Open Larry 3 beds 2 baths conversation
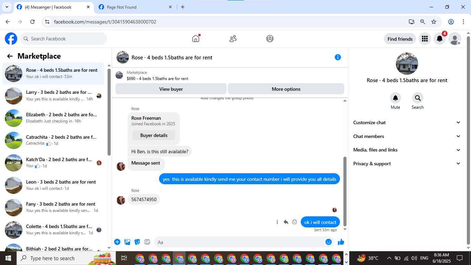The image size is (471, 265). pyautogui.click(x=53, y=96)
